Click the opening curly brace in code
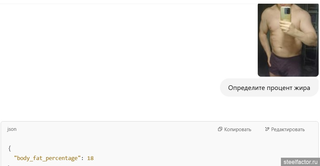 [10, 148]
